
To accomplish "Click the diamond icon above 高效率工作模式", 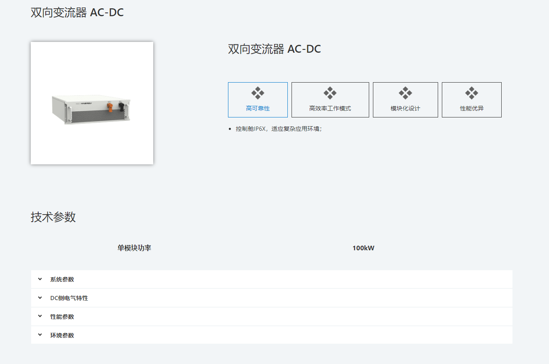I will point(330,93).
